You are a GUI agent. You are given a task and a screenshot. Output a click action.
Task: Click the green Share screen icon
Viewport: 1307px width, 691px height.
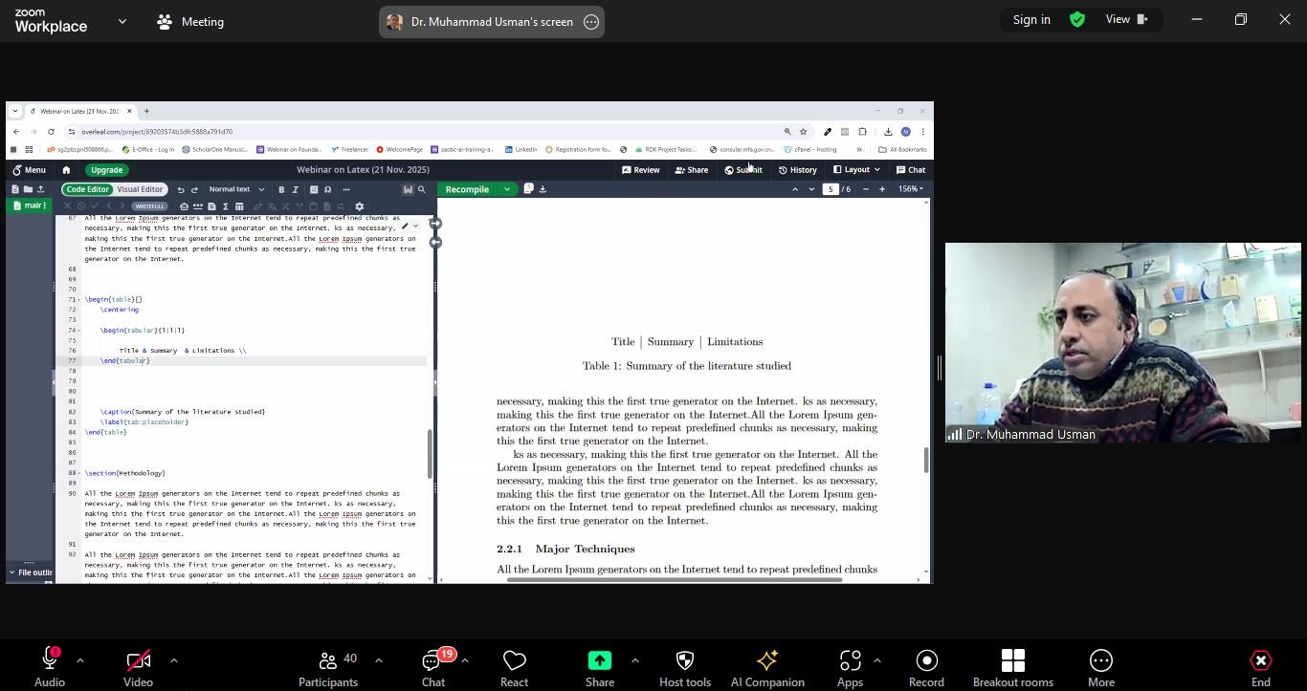click(600, 661)
